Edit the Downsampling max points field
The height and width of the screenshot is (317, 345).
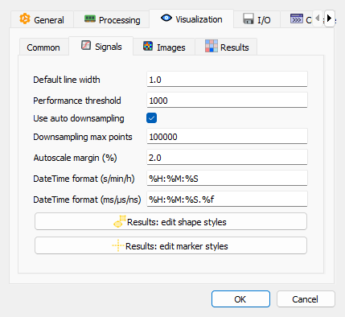(227, 137)
